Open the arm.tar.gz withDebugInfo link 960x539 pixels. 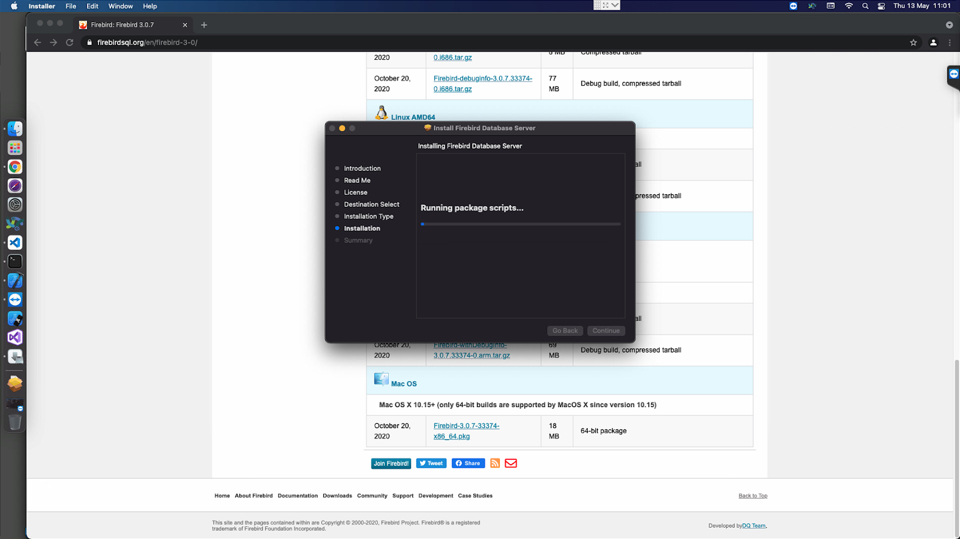(472, 350)
